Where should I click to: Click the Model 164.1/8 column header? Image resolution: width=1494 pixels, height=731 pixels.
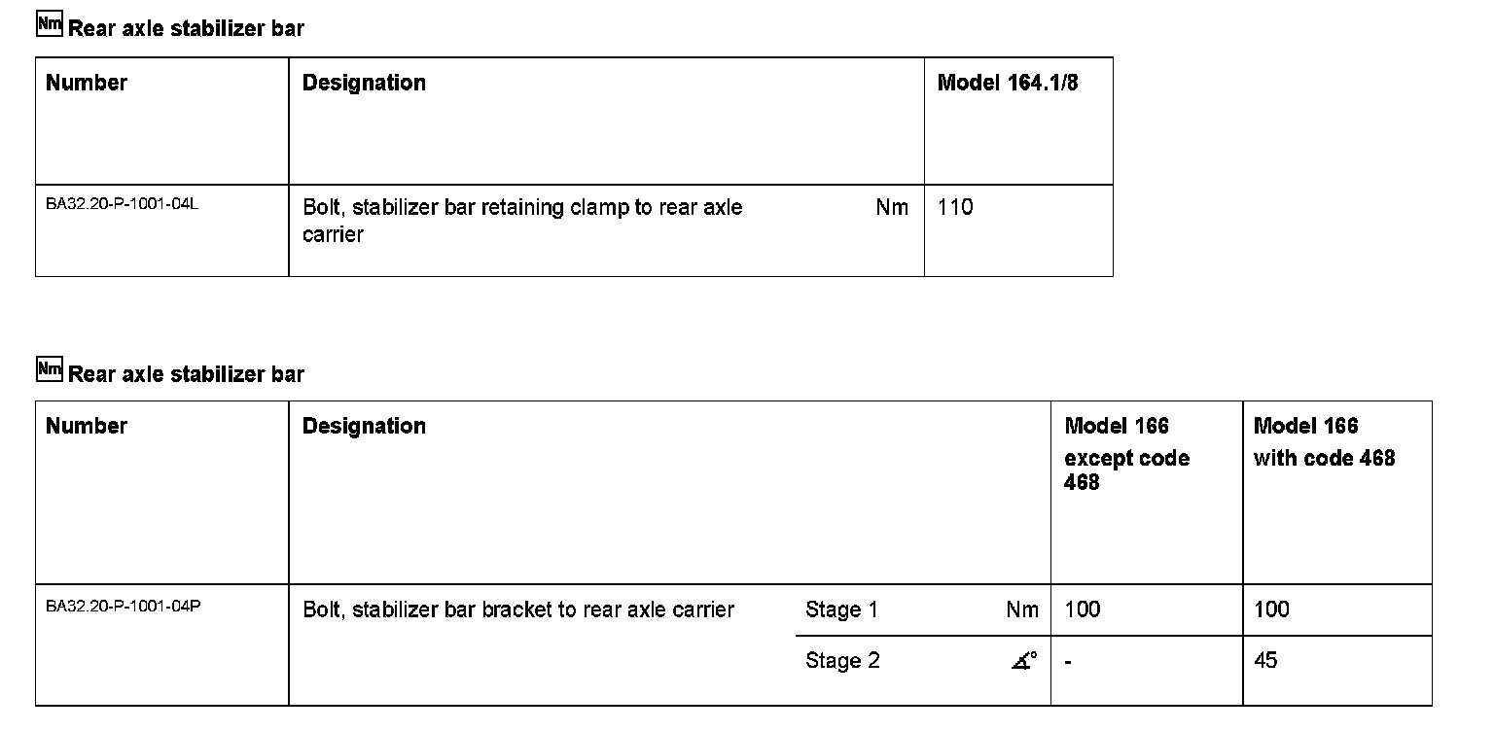(x=1008, y=83)
